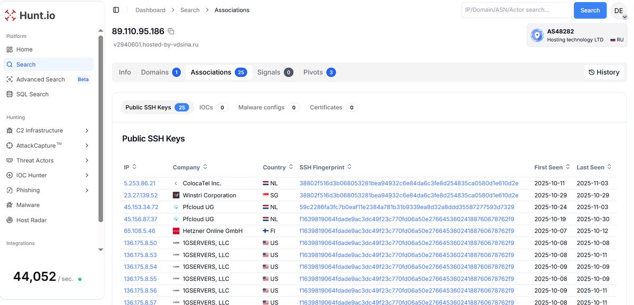Click the IOC Hunter icon
Image resolution: width=634 pixels, height=305 pixels.
(x=10, y=175)
